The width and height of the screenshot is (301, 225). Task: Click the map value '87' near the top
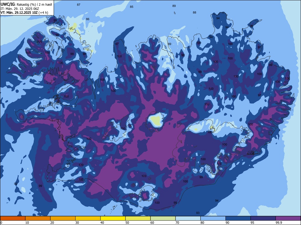tap(79, 4)
